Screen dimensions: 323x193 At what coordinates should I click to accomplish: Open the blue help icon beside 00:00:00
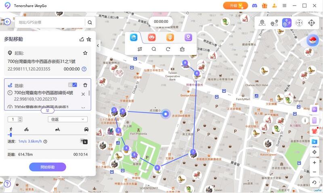[x=84, y=69]
